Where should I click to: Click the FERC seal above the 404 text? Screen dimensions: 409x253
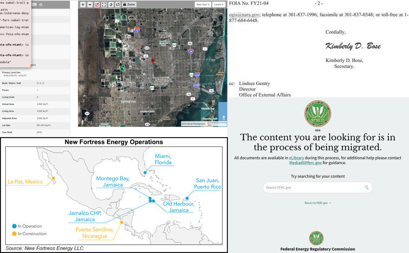click(317, 114)
